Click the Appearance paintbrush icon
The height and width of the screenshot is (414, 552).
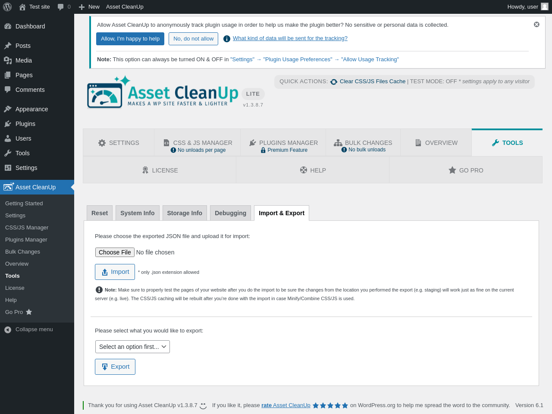tap(8, 109)
